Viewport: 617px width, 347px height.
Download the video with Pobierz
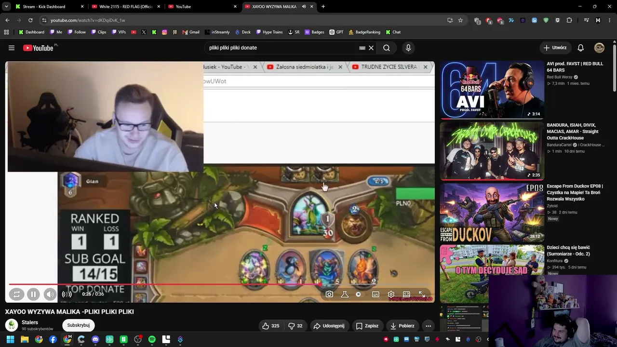(402, 326)
